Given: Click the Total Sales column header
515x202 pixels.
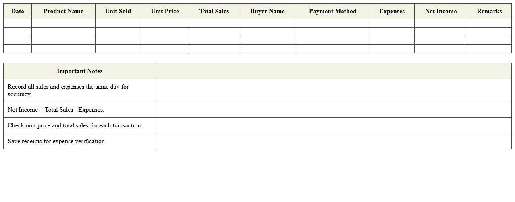Looking at the screenshot, I should pyautogui.click(x=214, y=11).
